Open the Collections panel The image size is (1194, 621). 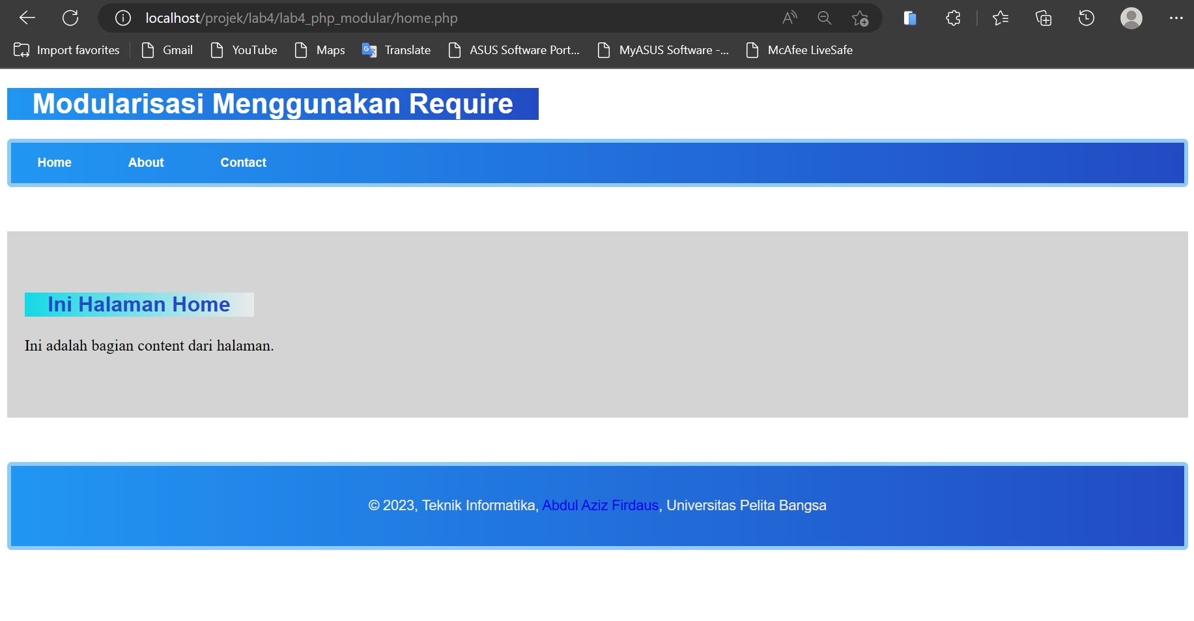1043,18
